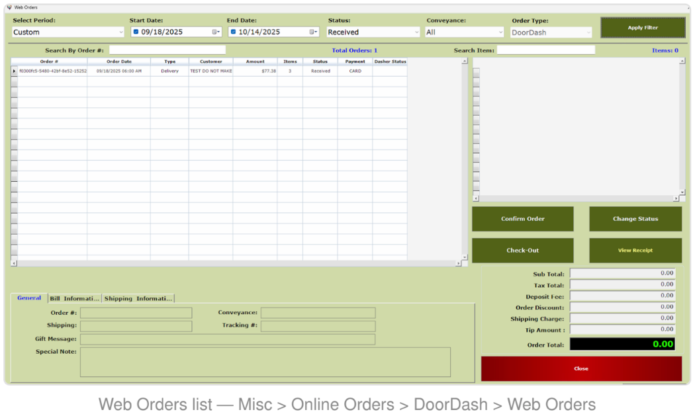Click the Received status cell in order row
The height and width of the screenshot is (416, 695).
pyautogui.click(x=320, y=71)
